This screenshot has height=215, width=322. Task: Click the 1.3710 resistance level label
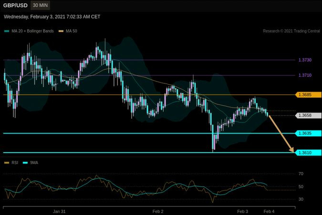tap(305, 75)
